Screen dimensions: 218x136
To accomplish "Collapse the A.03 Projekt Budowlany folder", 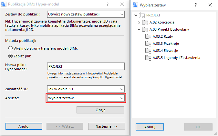I will point(139,29).
